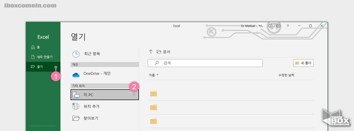Choose 이 PC as the location
Image resolution: width=354 pixels, height=131 pixels.
104,95
